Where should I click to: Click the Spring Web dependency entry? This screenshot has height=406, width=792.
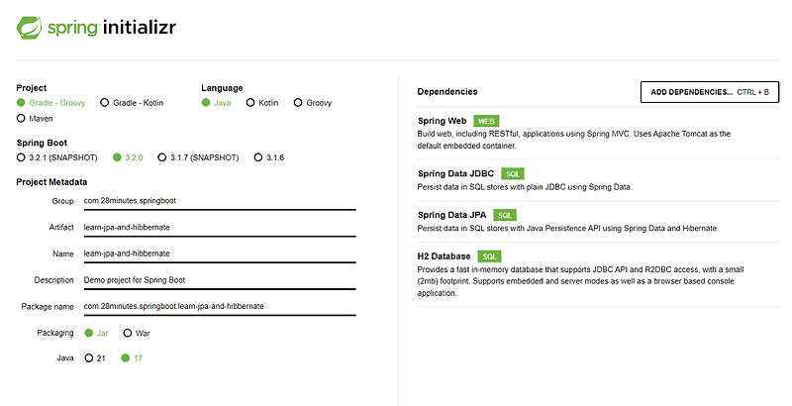[x=443, y=121]
